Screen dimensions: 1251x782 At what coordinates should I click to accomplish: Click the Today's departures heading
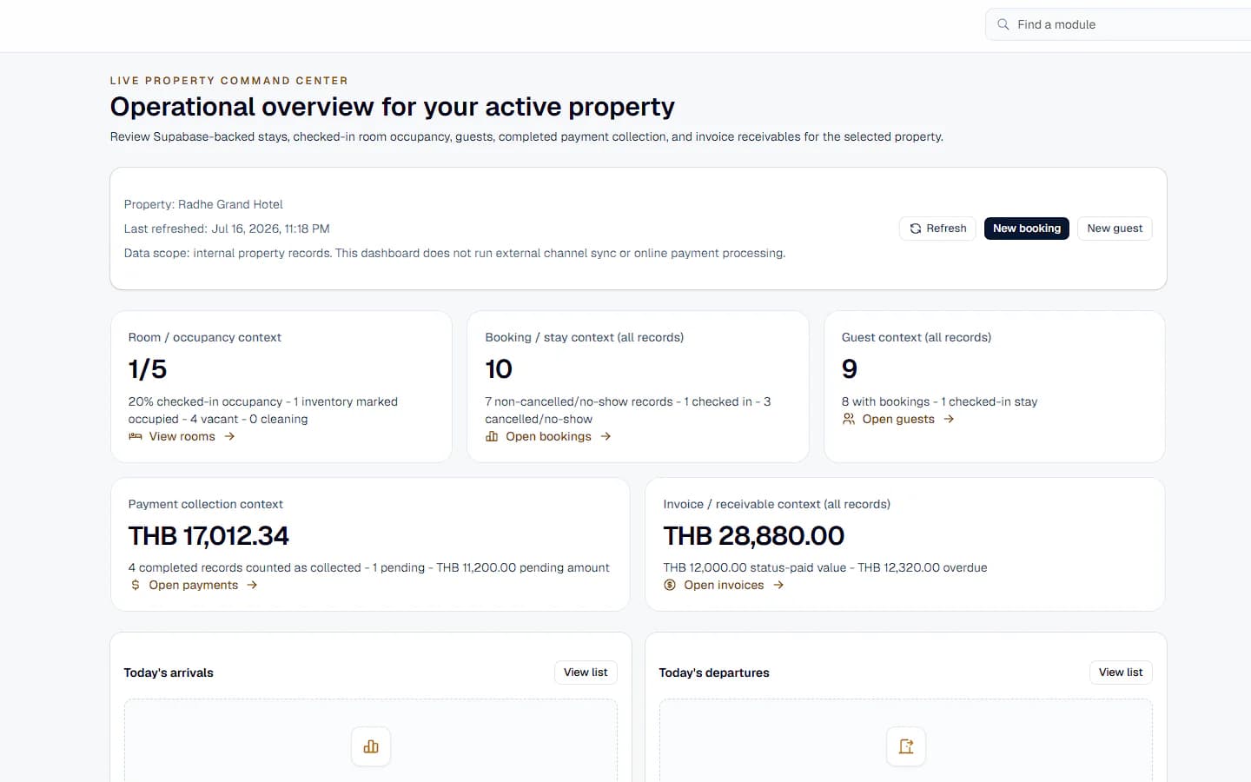click(x=714, y=673)
